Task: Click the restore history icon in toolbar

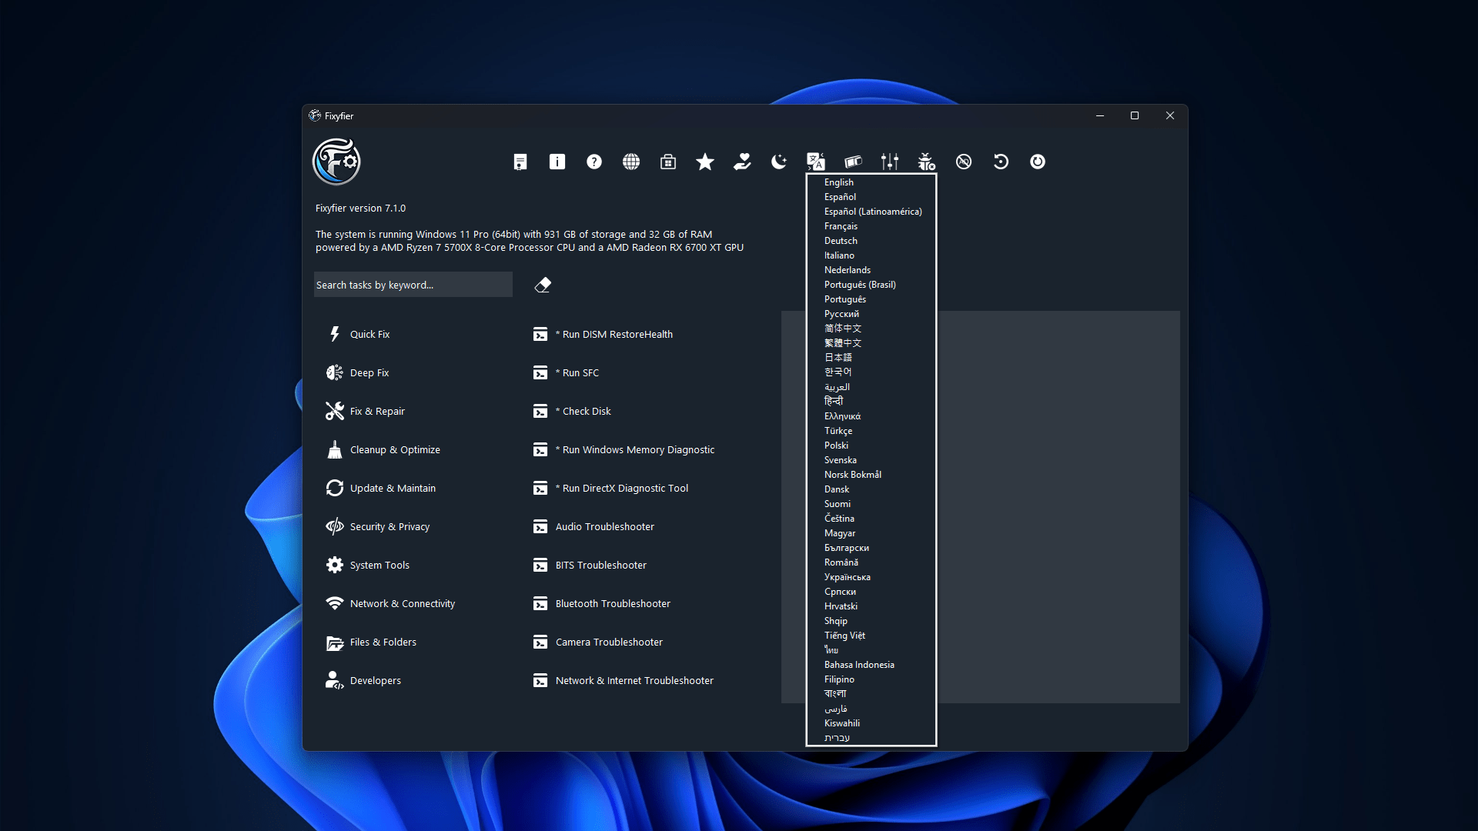Action: pos(1000,162)
